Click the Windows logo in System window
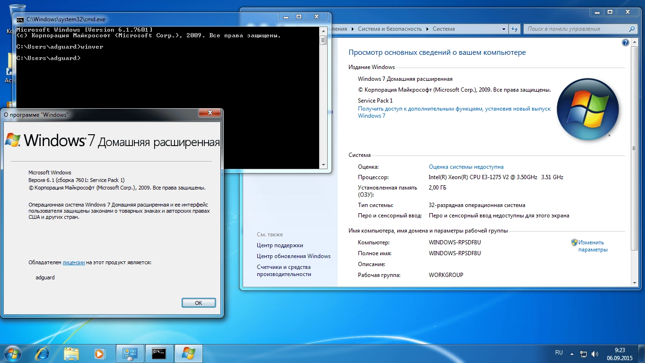Image resolution: width=645 pixels, height=363 pixels. (587, 110)
